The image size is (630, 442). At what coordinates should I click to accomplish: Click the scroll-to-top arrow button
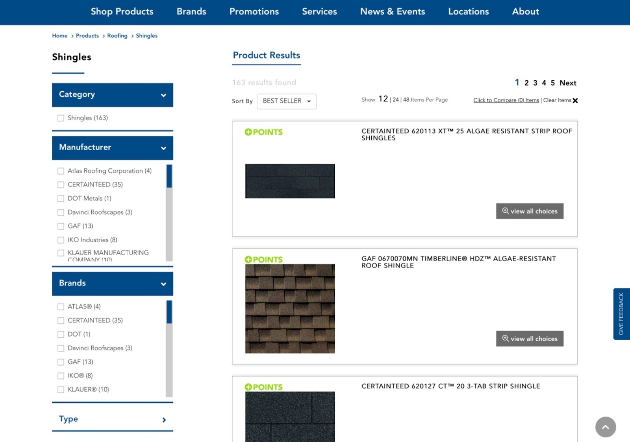[605, 427]
